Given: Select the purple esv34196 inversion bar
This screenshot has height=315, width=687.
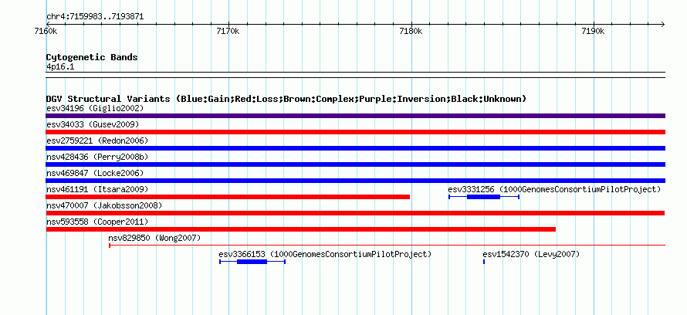Looking at the screenshot, I should coord(355,116).
